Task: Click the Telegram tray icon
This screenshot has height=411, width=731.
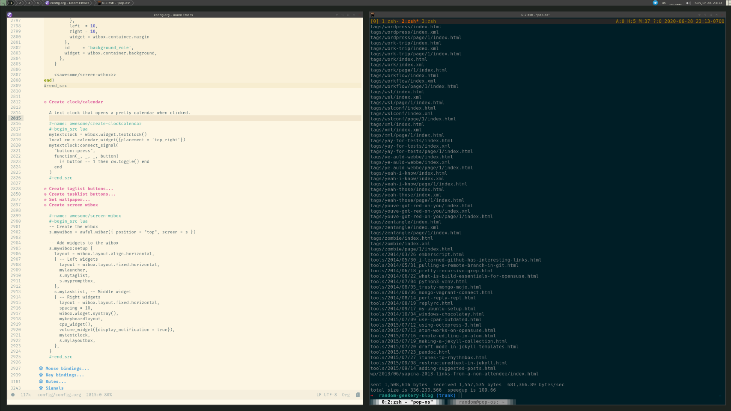Action: click(655, 3)
